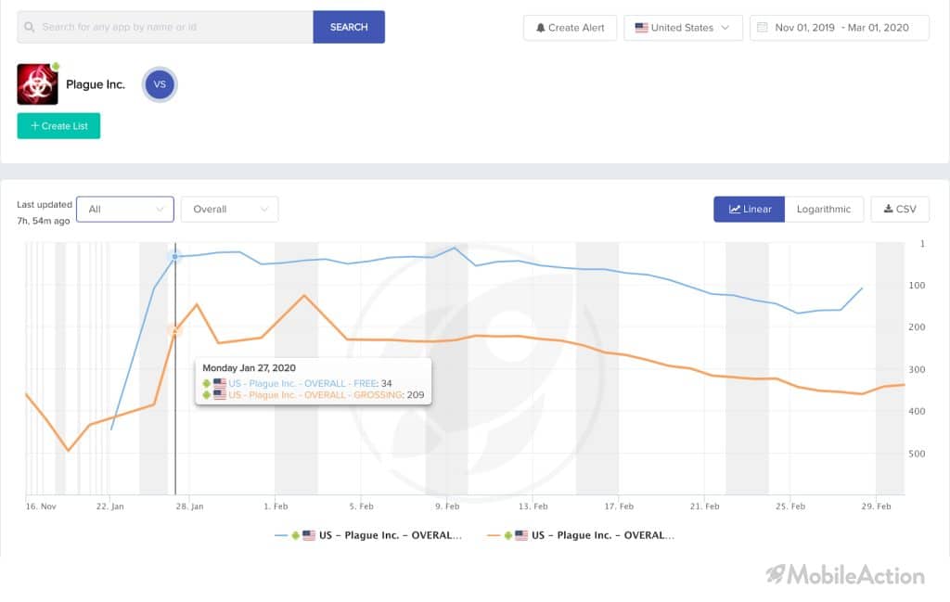Click the plus icon on Create List
Screen dimensions: 950x602
34,126
